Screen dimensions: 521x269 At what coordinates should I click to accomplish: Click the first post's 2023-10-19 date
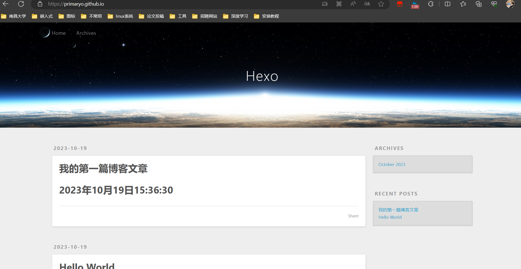coord(70,148)
